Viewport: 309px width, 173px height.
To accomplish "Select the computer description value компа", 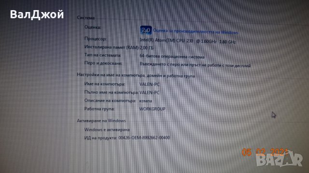I will click(146, 101).
